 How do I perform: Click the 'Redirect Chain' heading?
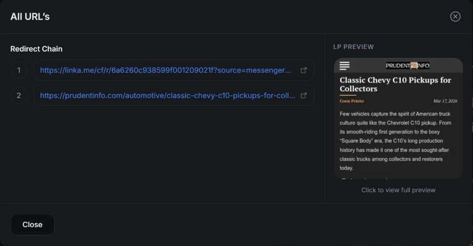coord(36,49)
